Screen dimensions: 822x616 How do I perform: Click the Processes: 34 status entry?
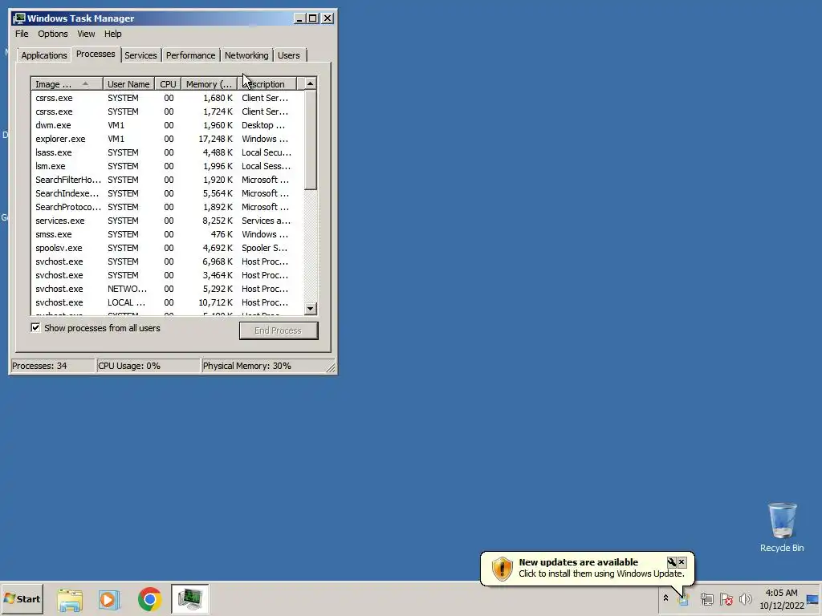[x=52, y=366]
